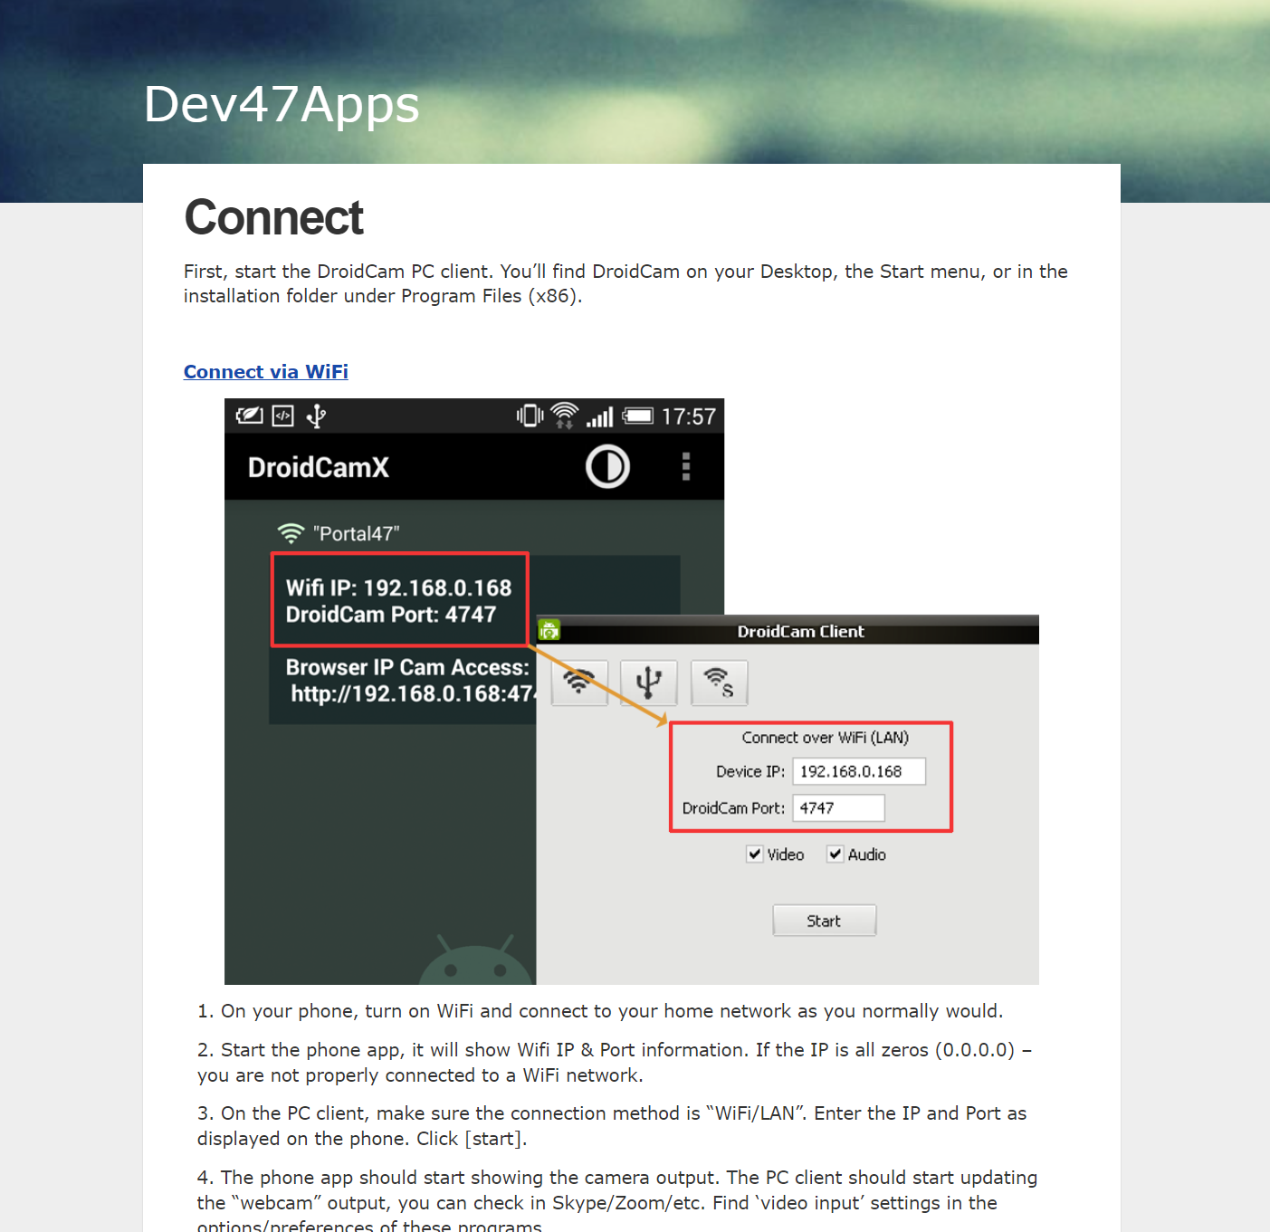This screenshot has width=1270, height=1232.
Task: Click step 2 text about Wifi IP & Port
Action: click(x=615, y=1063)
